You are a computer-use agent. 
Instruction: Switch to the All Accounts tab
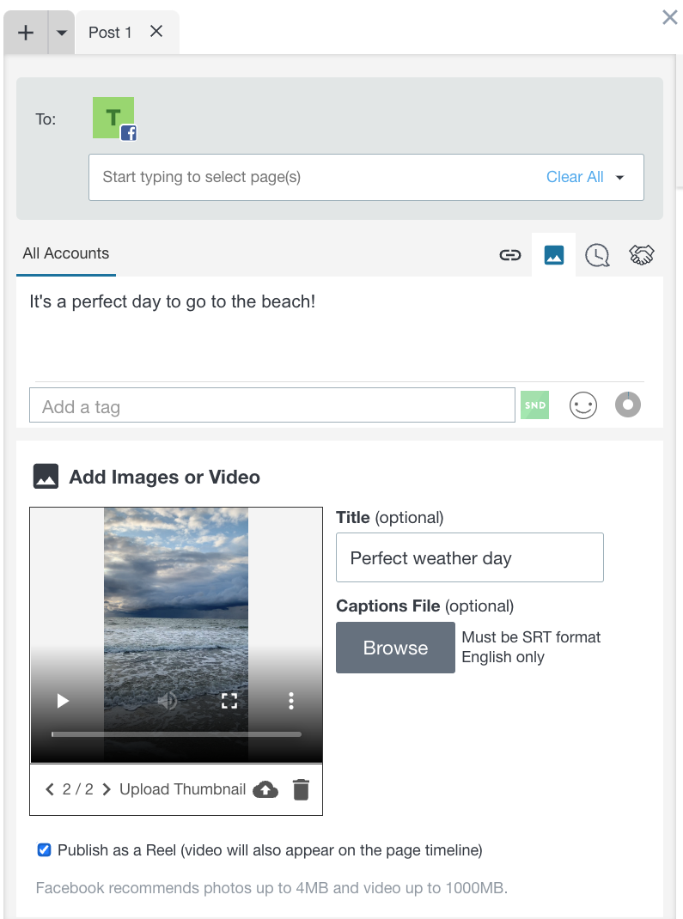click(65, 253)
